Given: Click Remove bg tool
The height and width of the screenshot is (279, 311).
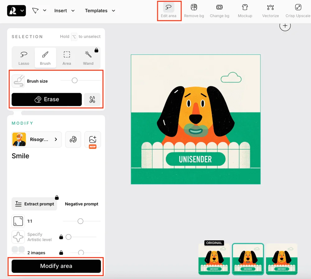Looking at the screenshot, I should 194,11.
